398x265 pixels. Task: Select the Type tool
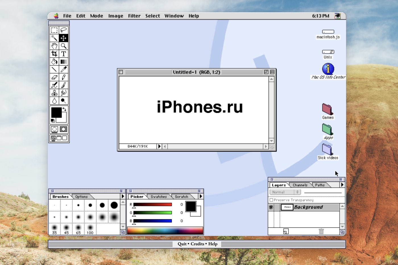[64, 54]
